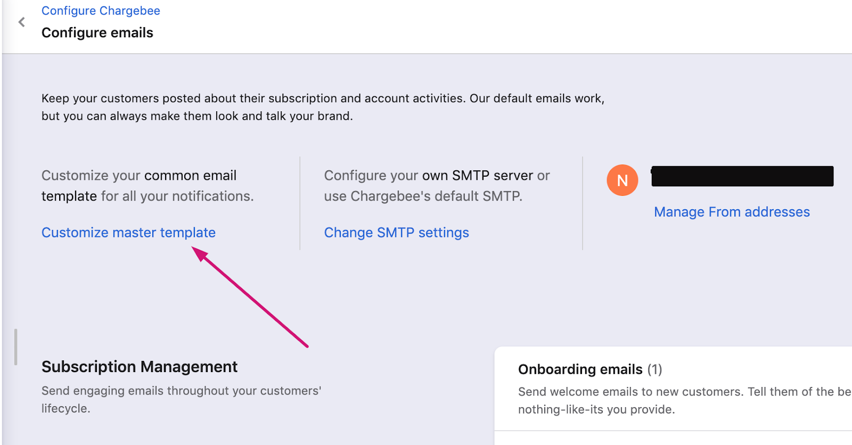
Task: Click the common email template description
Action: pos(147,186)
